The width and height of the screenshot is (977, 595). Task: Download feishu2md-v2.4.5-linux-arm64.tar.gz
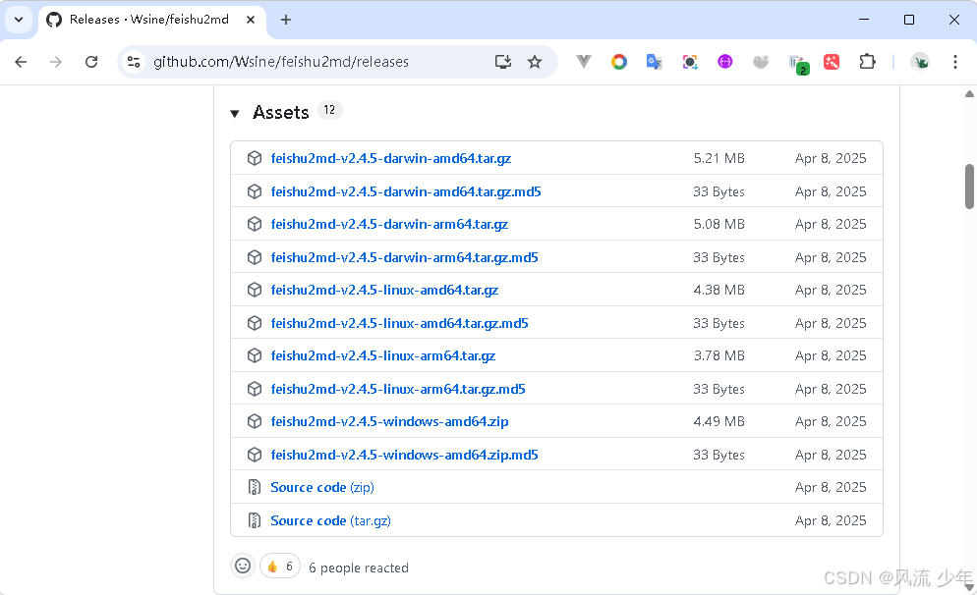[383, 356]
